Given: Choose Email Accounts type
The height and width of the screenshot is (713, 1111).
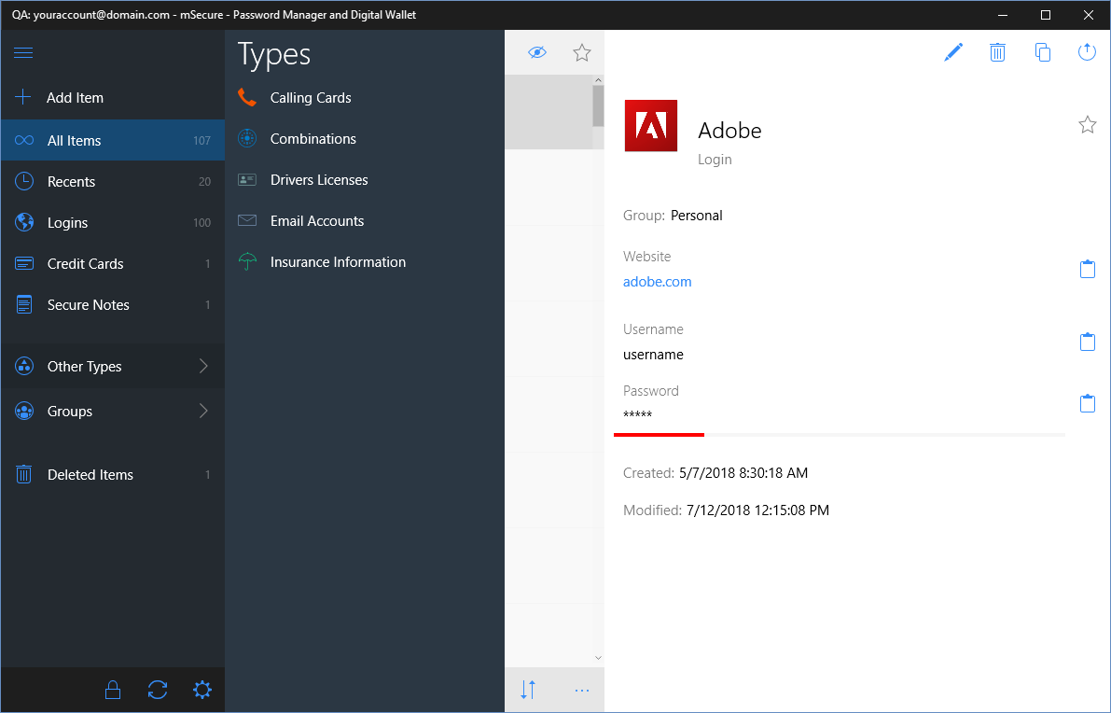Looking at the screenshot, I should point(364,221).
